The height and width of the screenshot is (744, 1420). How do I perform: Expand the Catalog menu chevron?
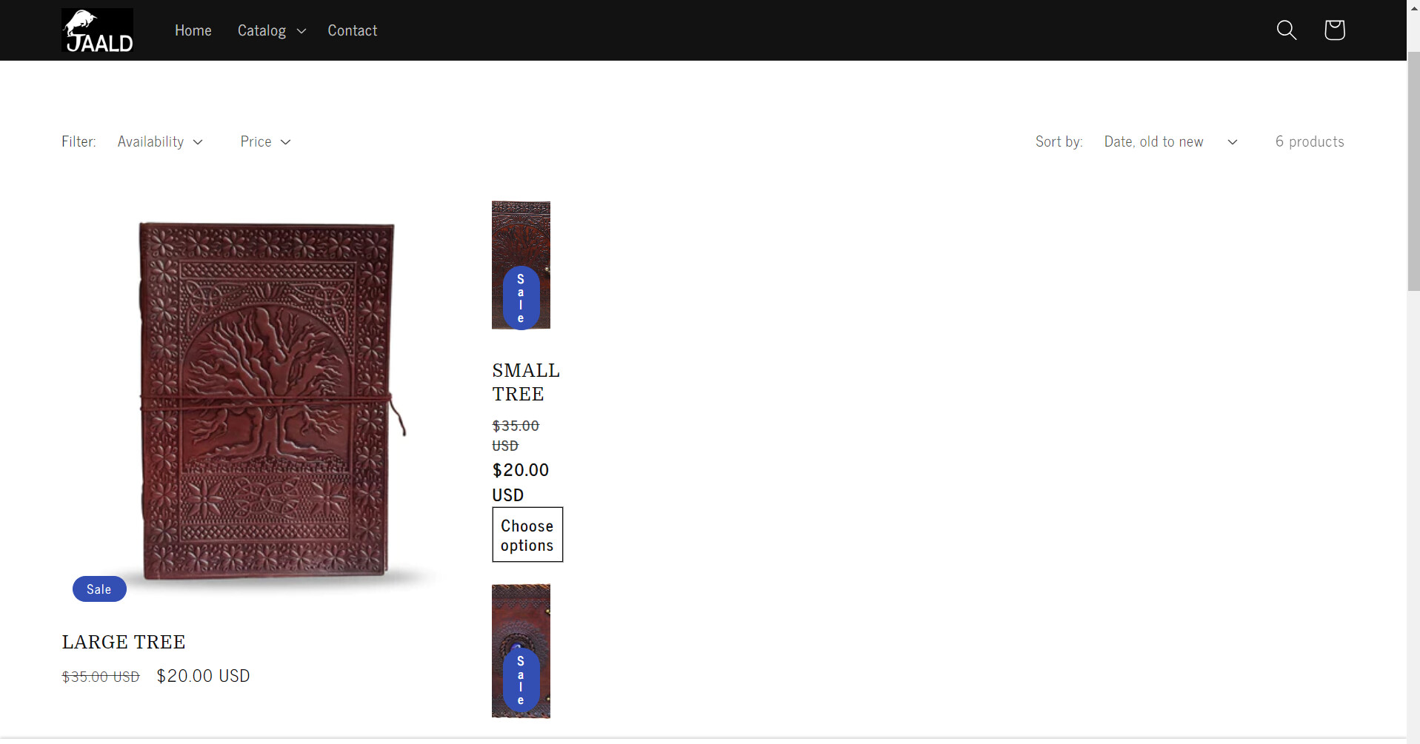301,31
